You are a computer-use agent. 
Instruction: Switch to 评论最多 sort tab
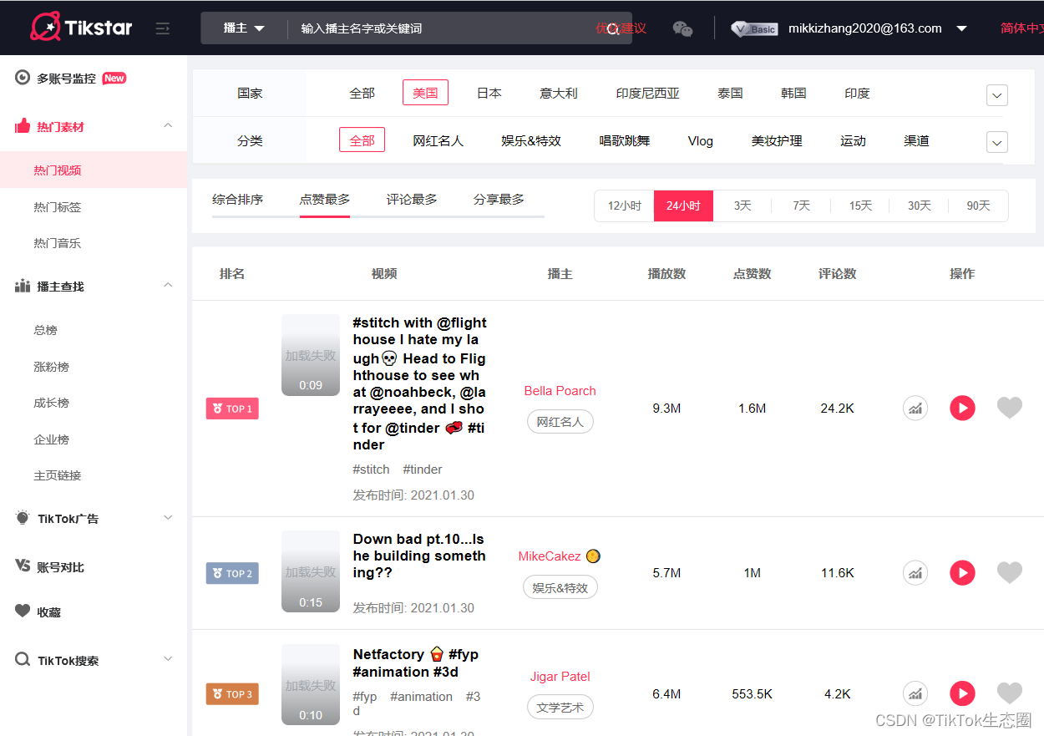click(412, 199)
